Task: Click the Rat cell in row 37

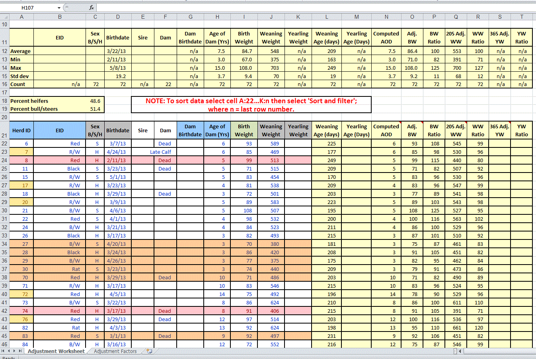Action: click(60, 269)
